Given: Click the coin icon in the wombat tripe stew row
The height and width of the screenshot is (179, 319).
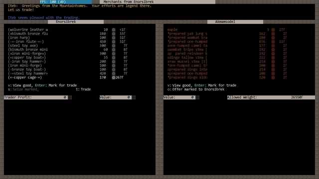Looking at the screenshot, I should click(x=273, y=50).
